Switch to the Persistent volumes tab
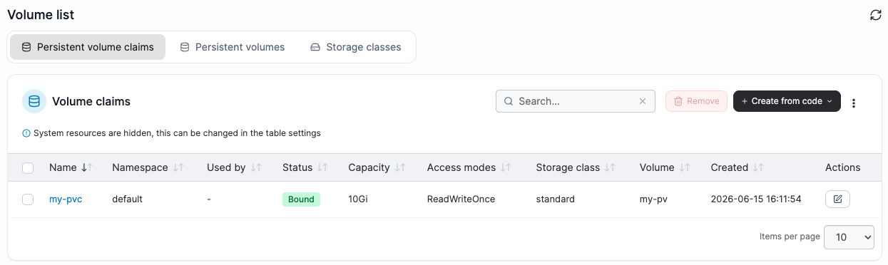The image size is (888, 265). (x=232, y=47)
